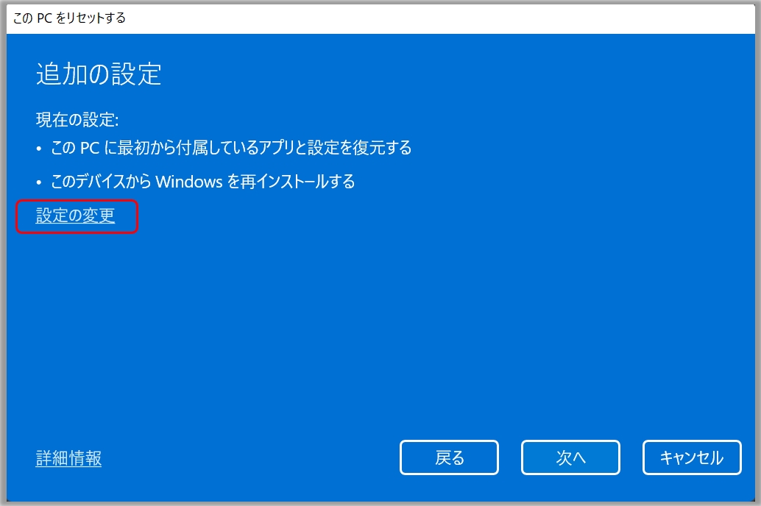Click the bullet before この PC に最初から
Viewport: 761px width, 506px height.
click(39, 149)
